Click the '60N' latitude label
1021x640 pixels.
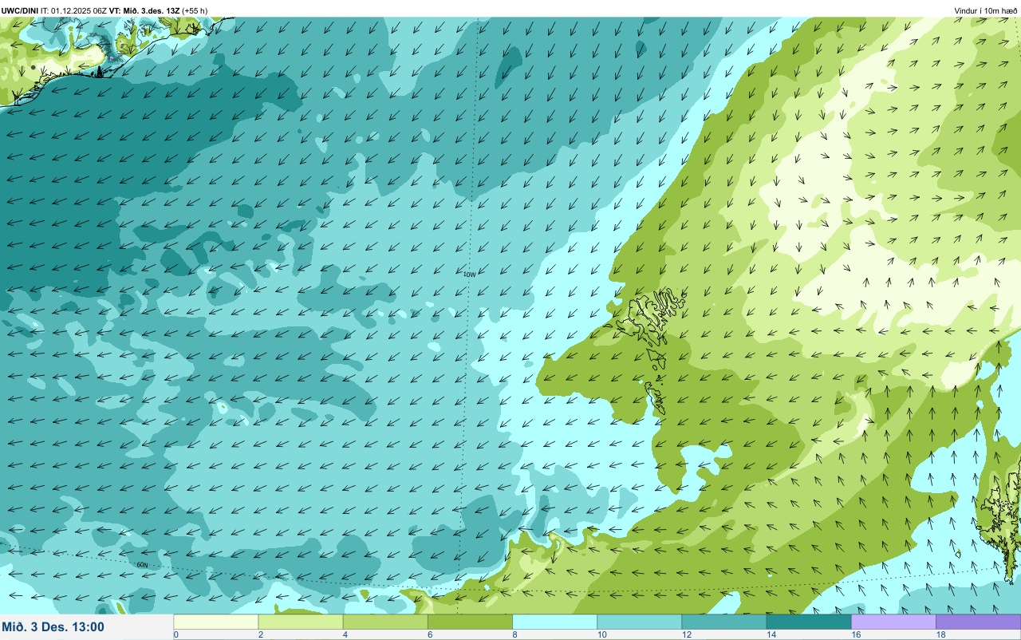(x=142, y=565)
